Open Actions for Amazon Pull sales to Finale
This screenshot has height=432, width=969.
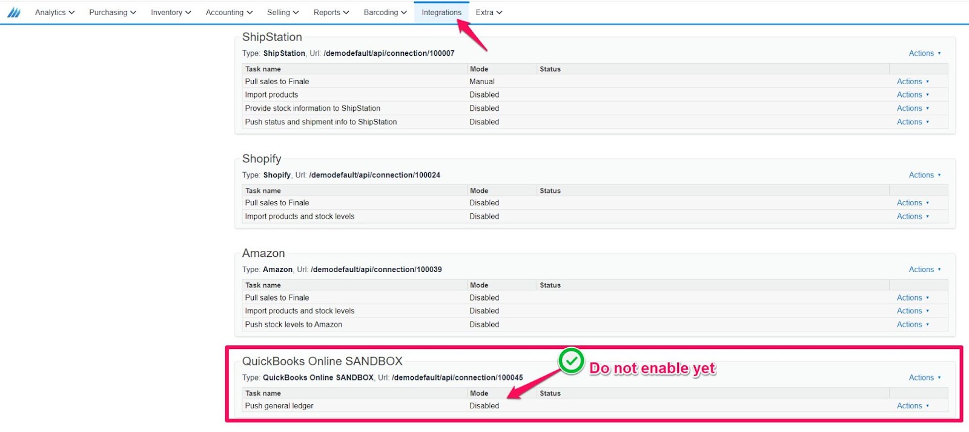tap(913, 297)
